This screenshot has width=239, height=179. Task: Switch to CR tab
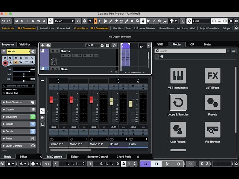(x=192, y=44)
